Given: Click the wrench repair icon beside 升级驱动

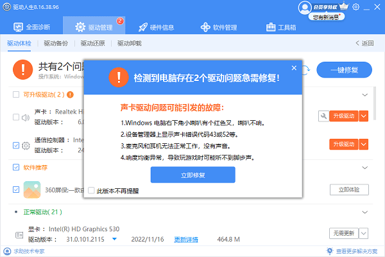Looking at the screenshot, I should click(x=323, y=116).
